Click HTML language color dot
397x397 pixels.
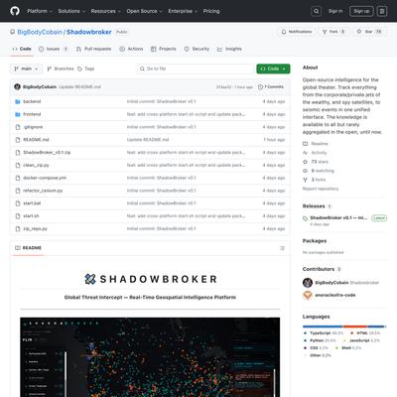tap(352, 333)
